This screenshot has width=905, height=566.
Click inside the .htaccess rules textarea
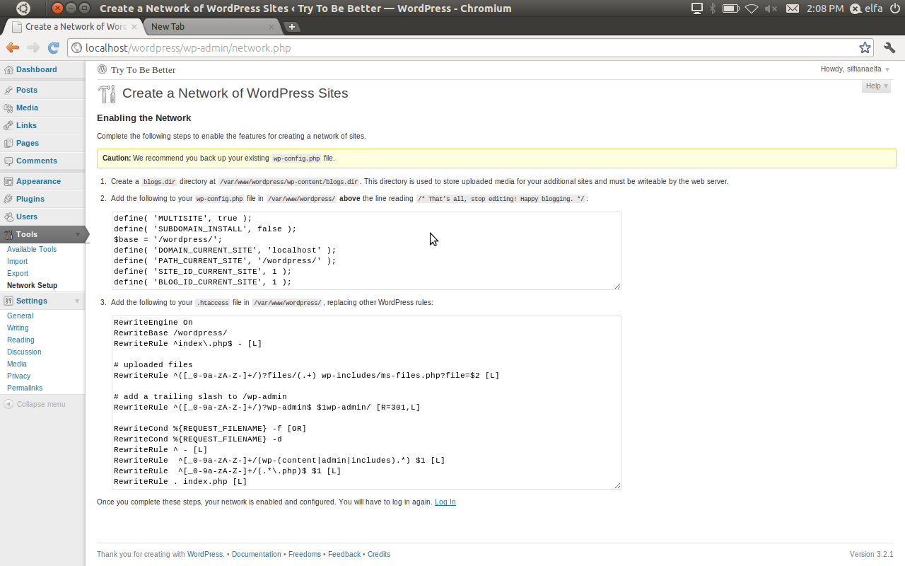click(x=366, y=403)
